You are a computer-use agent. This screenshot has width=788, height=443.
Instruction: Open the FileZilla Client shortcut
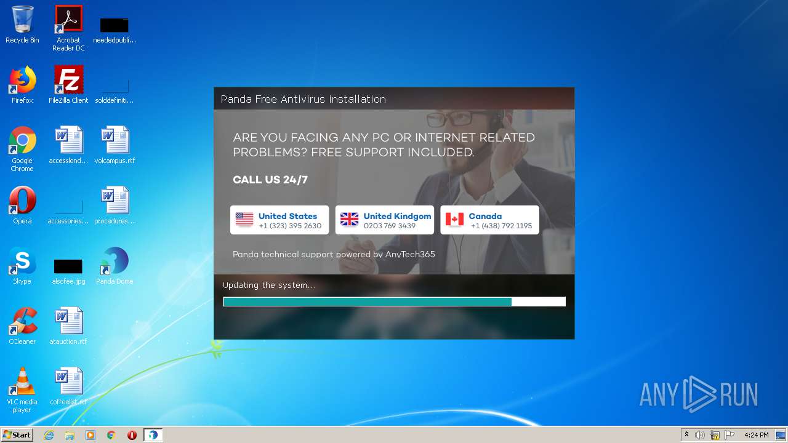(x=68, y=85)
